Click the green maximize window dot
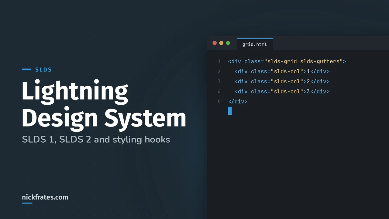The width and height of the screenshot is (389, 219). point(228,43)
